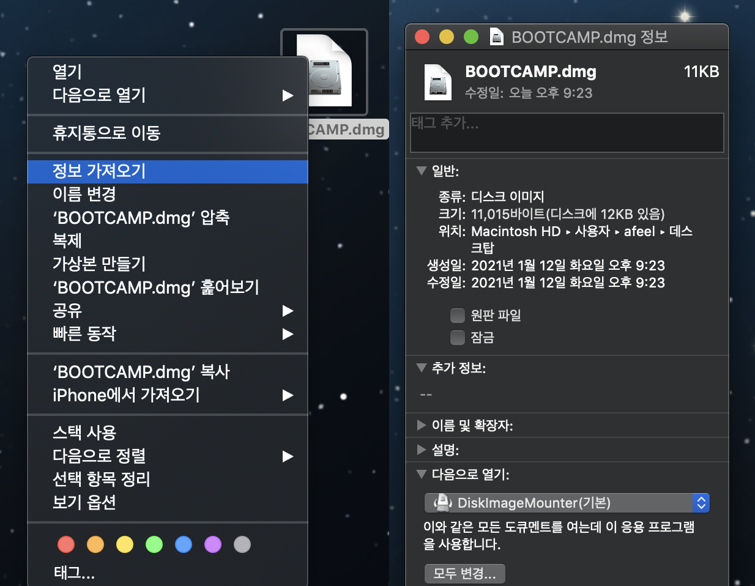
Task: Click the 모두 변경... button
Action: (465, 573)
